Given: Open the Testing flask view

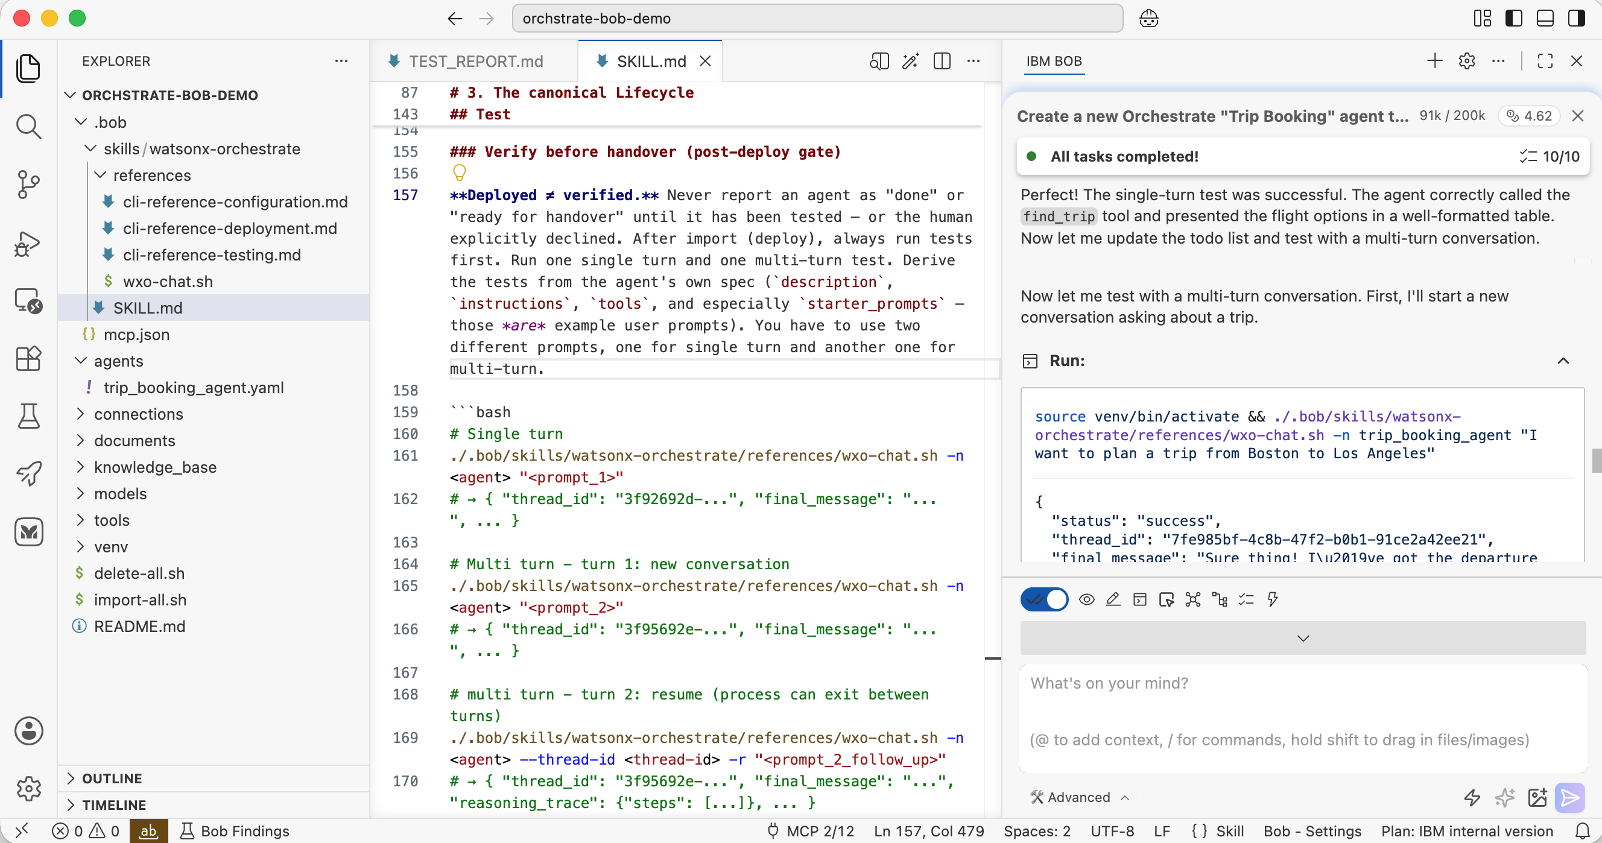Looking at the screenshot, I should click(28, 416).
